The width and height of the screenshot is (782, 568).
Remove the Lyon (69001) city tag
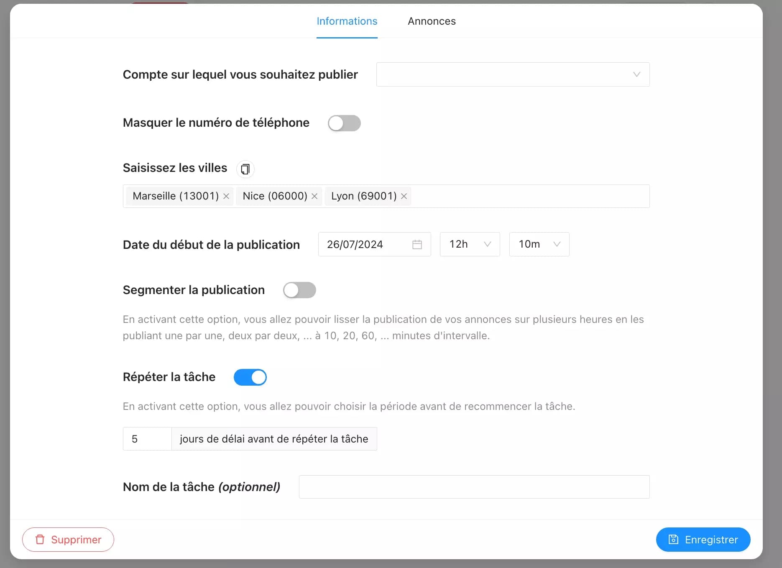click(404, 196)
